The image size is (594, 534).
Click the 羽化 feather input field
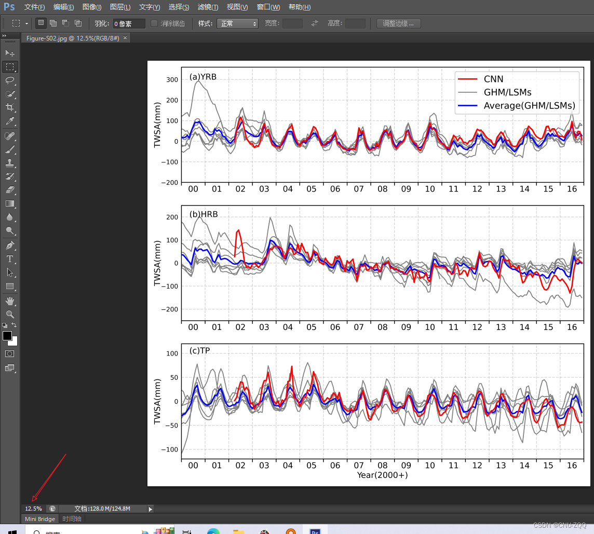pos(129,23)
